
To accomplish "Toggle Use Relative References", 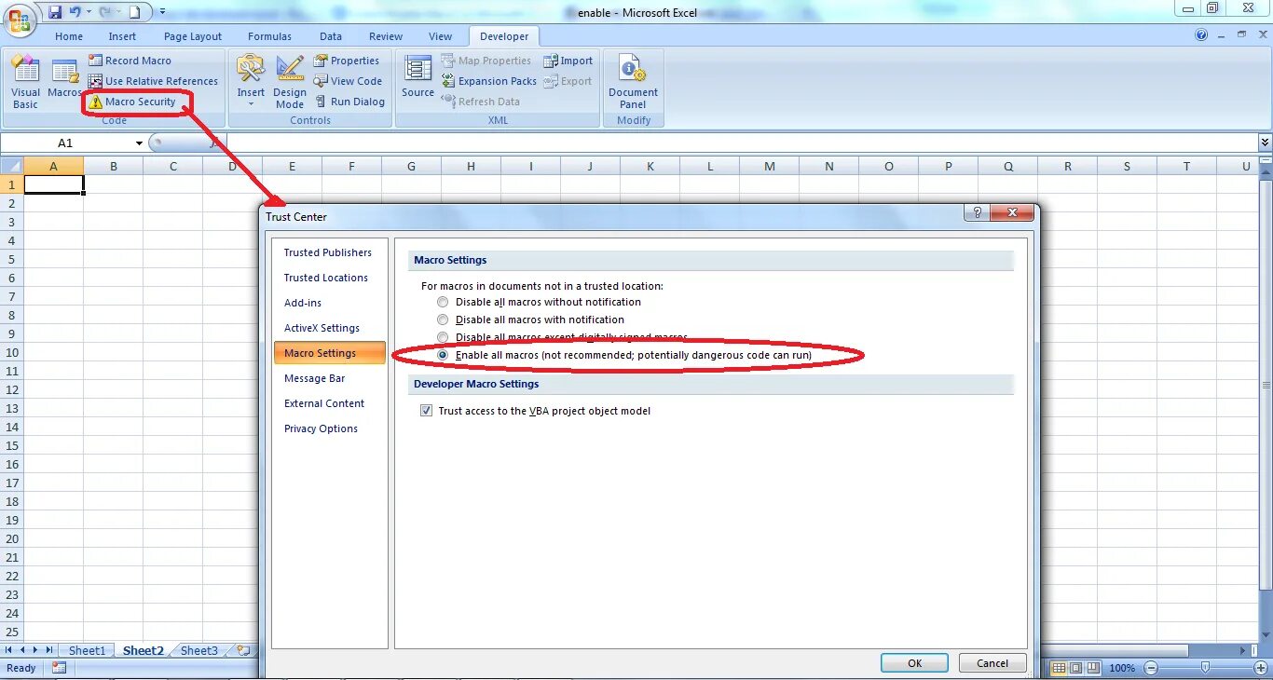I will click(x=153, y=81).
